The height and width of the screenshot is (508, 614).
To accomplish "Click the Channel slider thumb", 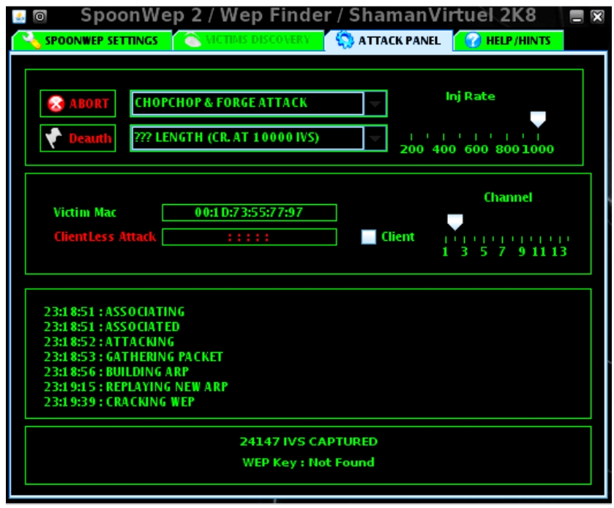I will point(455,222).
